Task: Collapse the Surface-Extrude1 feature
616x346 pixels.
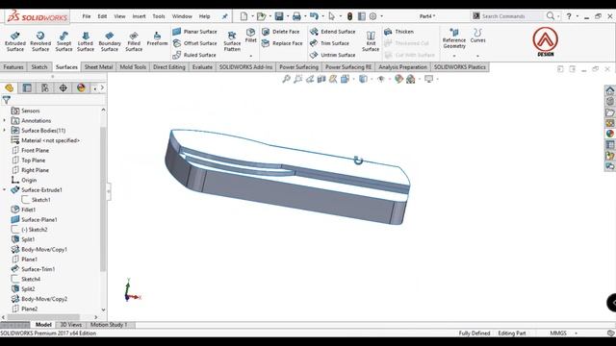Action: (x=4, y=190)
